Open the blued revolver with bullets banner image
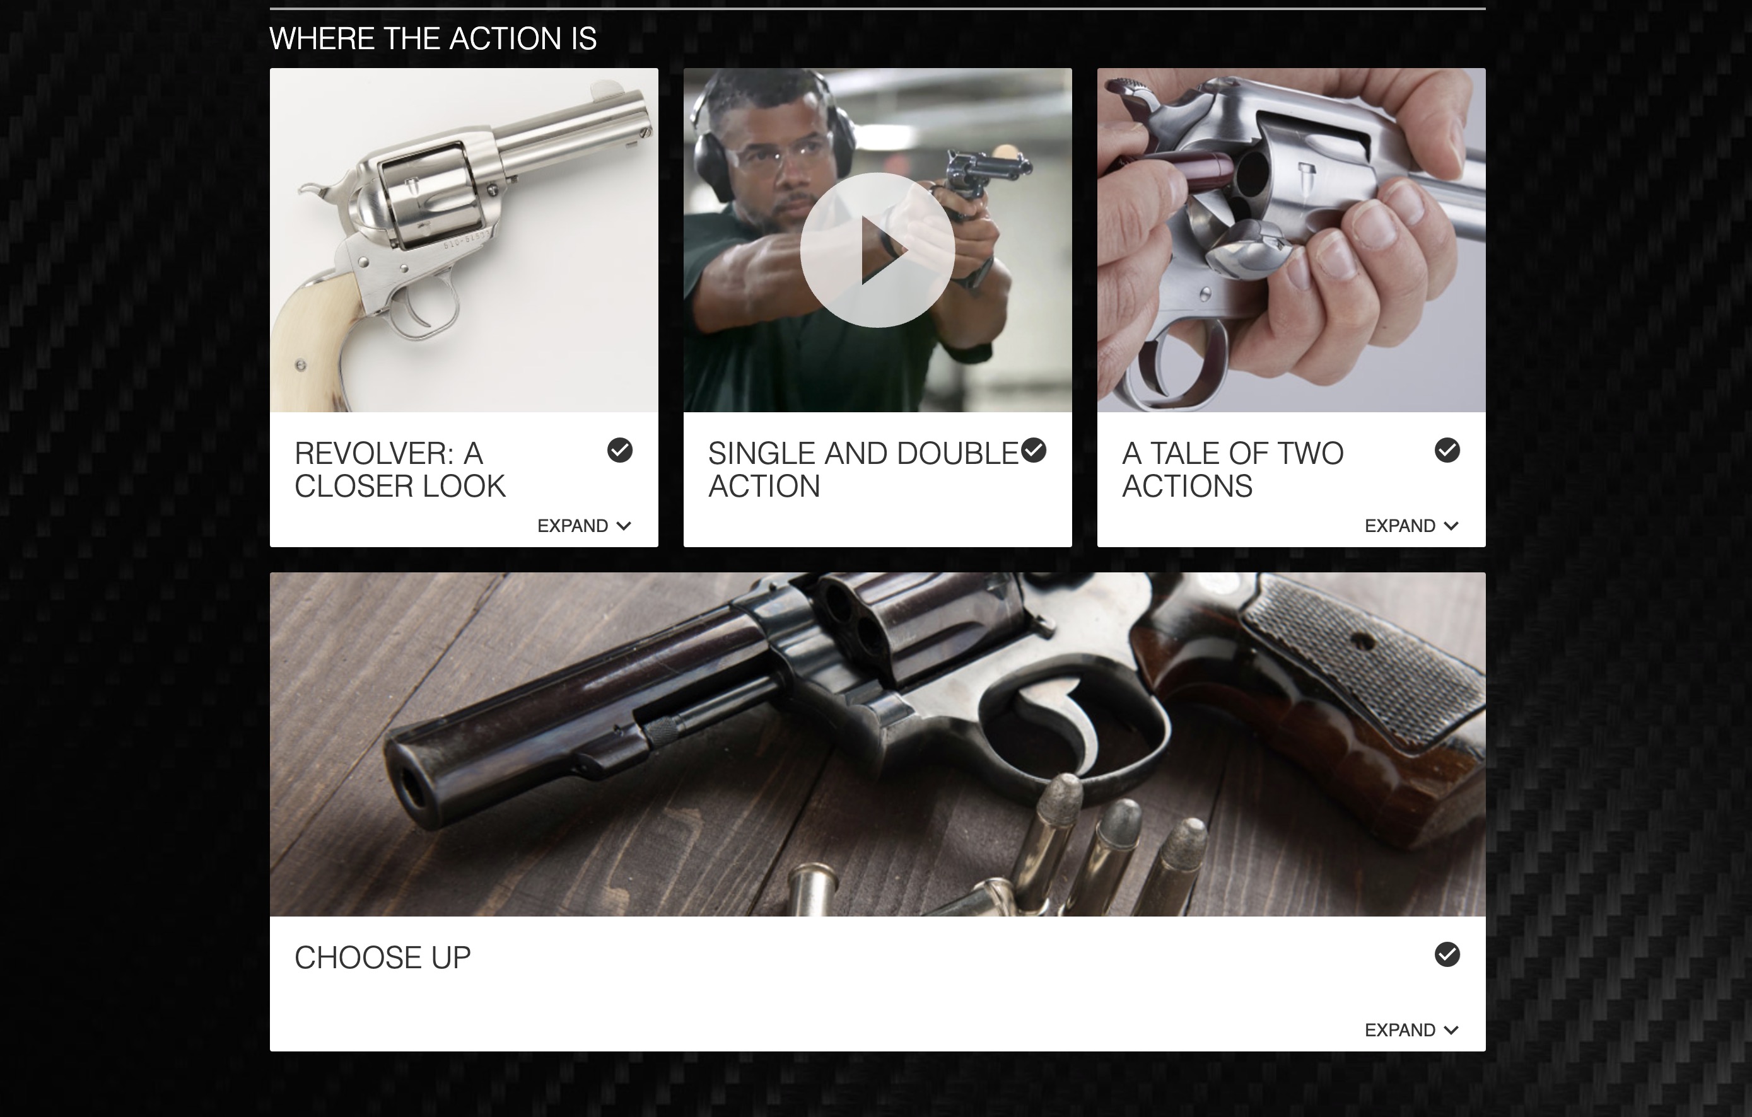Screen dimensions: 1752x1117 pyautogui.click(x=877, y=744)
